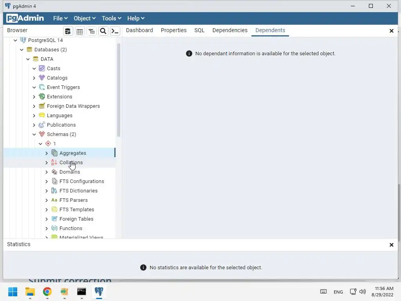This screenshot has height=301, width=401.
Task: Select the FTS Templates tree row
Action: 60,209
